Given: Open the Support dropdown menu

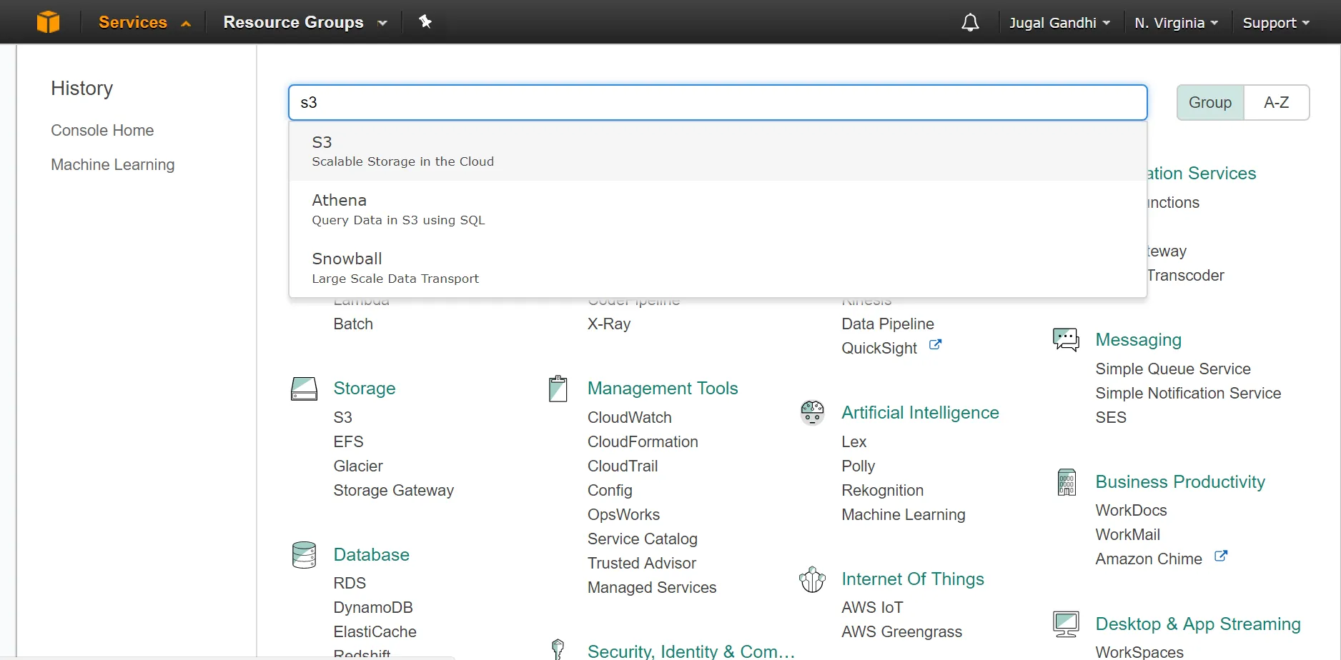Looking at the screenshot, I should tap(1276, 23).
